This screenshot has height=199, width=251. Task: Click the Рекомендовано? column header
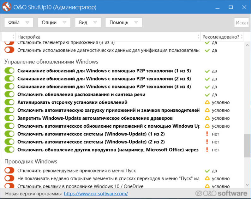click(x=222, y=37)
